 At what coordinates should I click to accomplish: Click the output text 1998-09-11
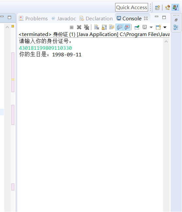tap(67, 55)
